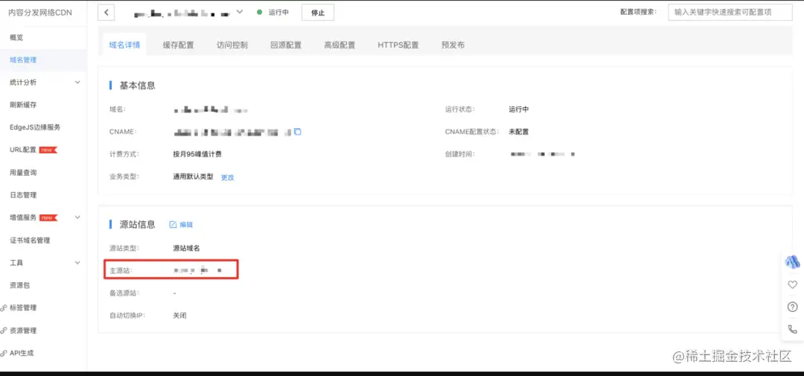
Task: Click the 编辑 link in 源站信息
Action: (x=186, y=224)
